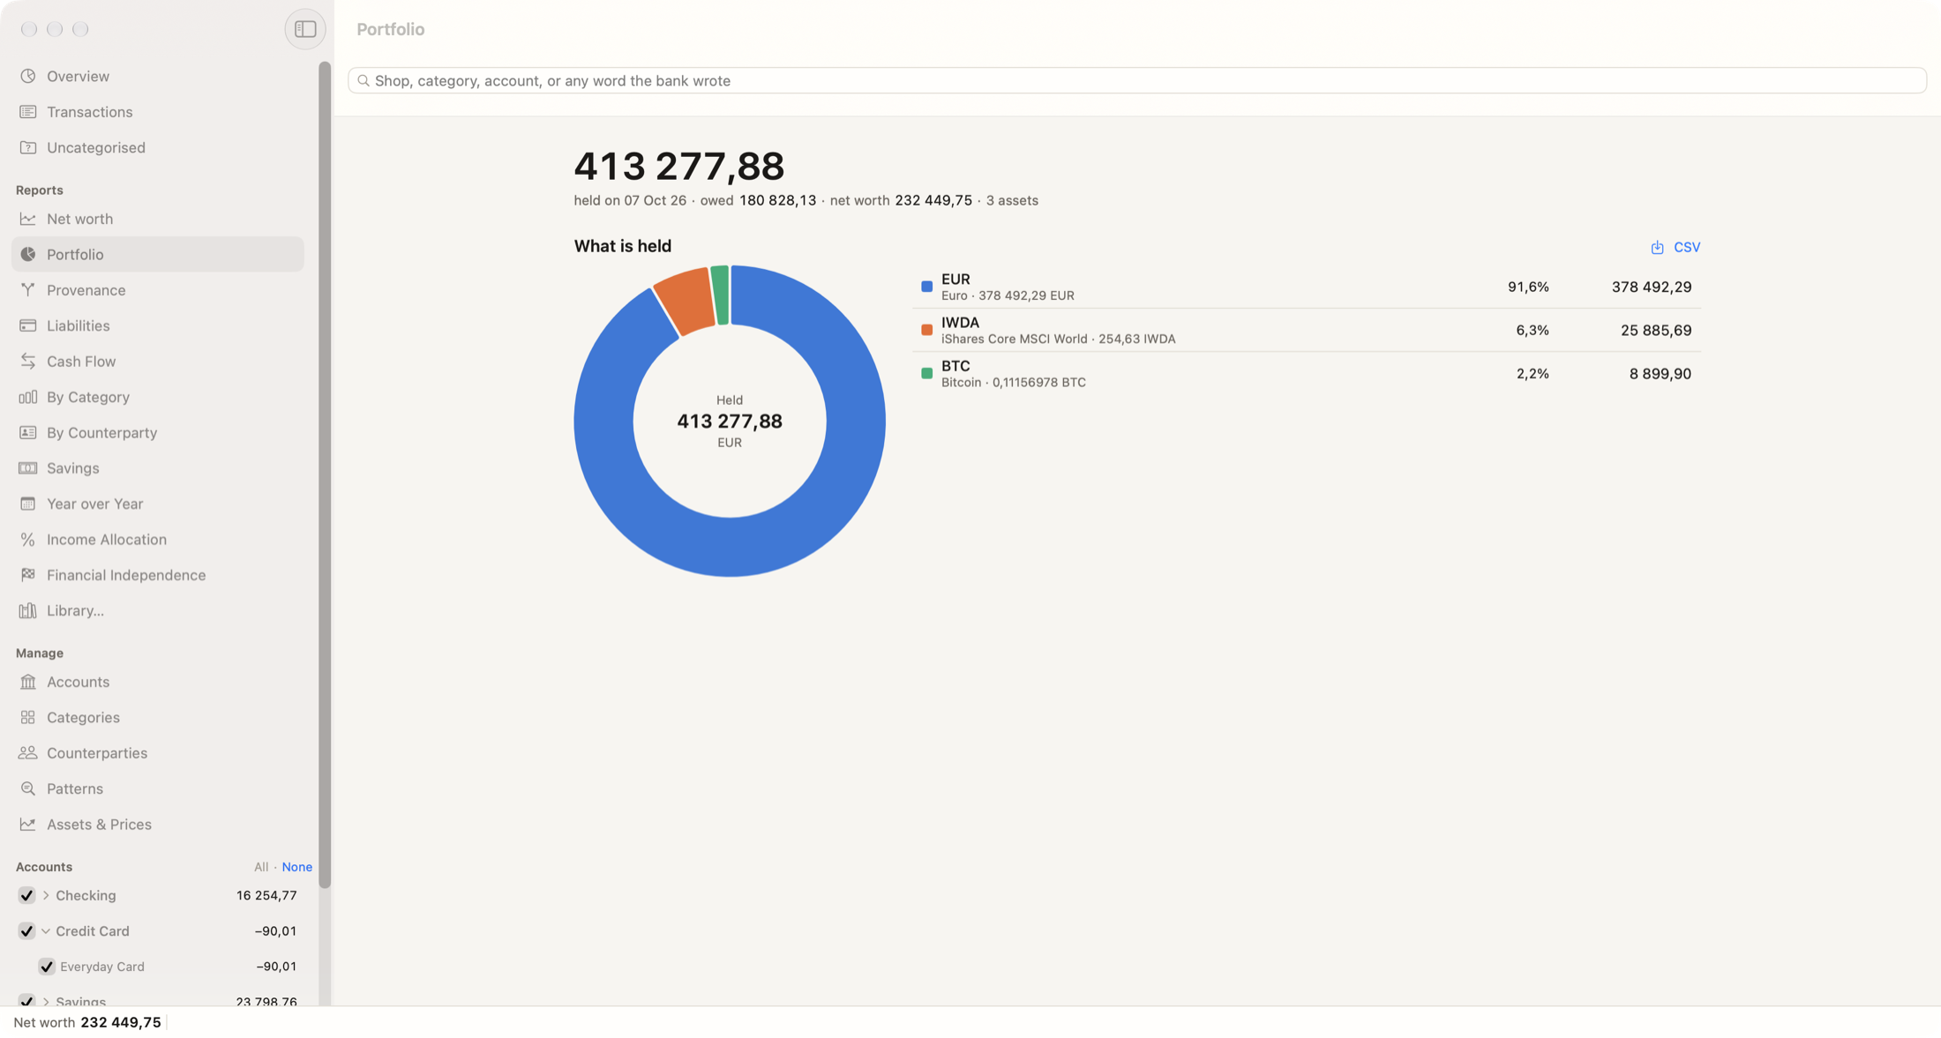This screenshot has height=1038, width=1941.
Task: Select the IWDA value 25 885,69
Action: (x=1655, y=330)
